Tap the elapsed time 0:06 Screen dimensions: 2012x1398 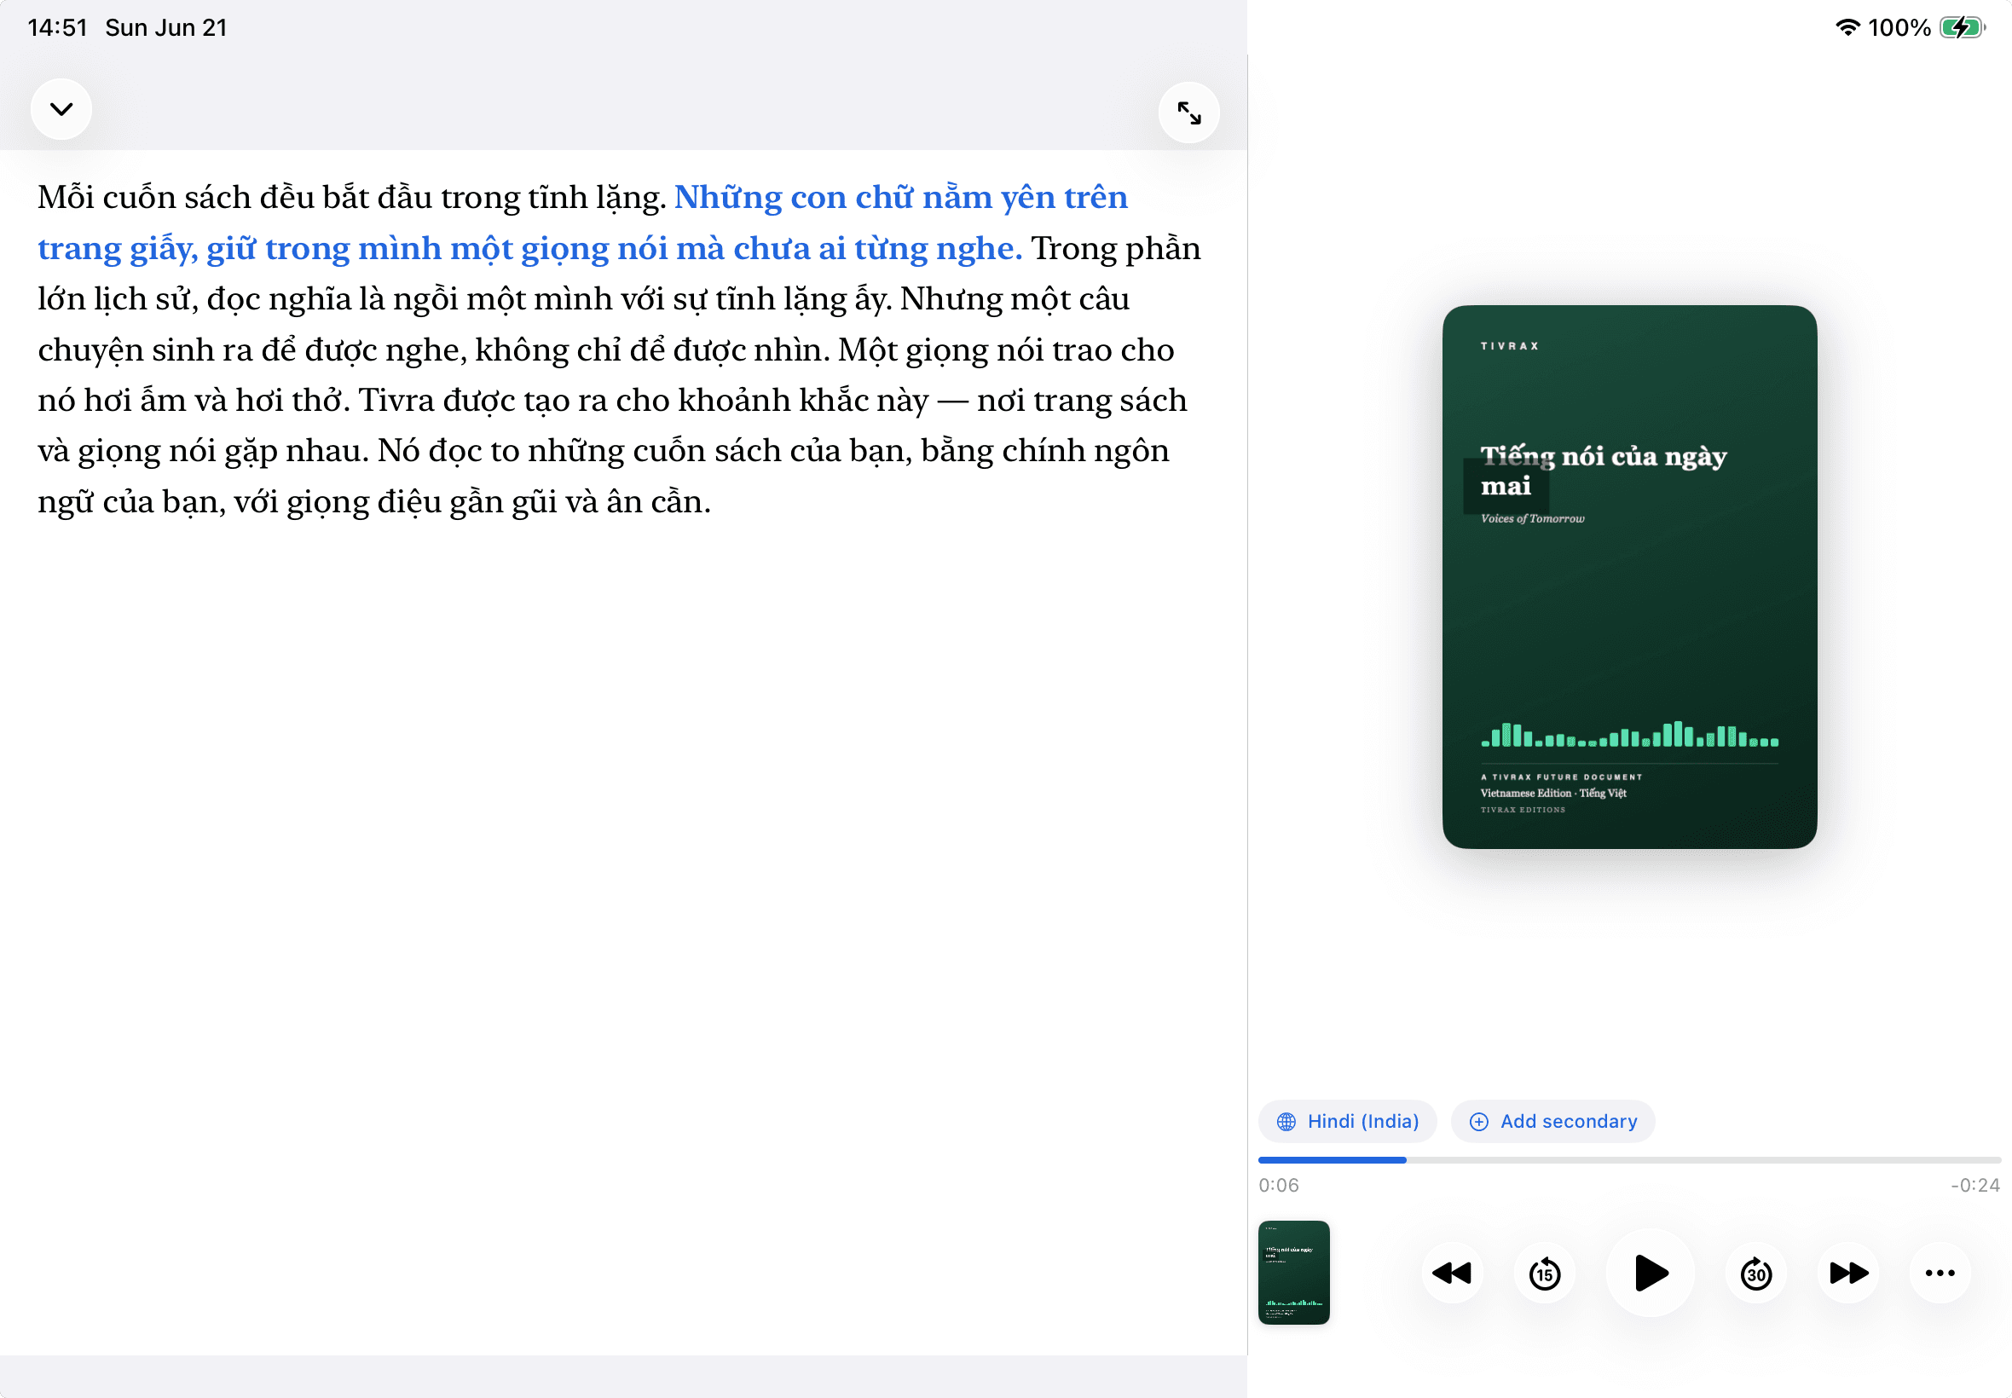(x=1279, y=1185)
